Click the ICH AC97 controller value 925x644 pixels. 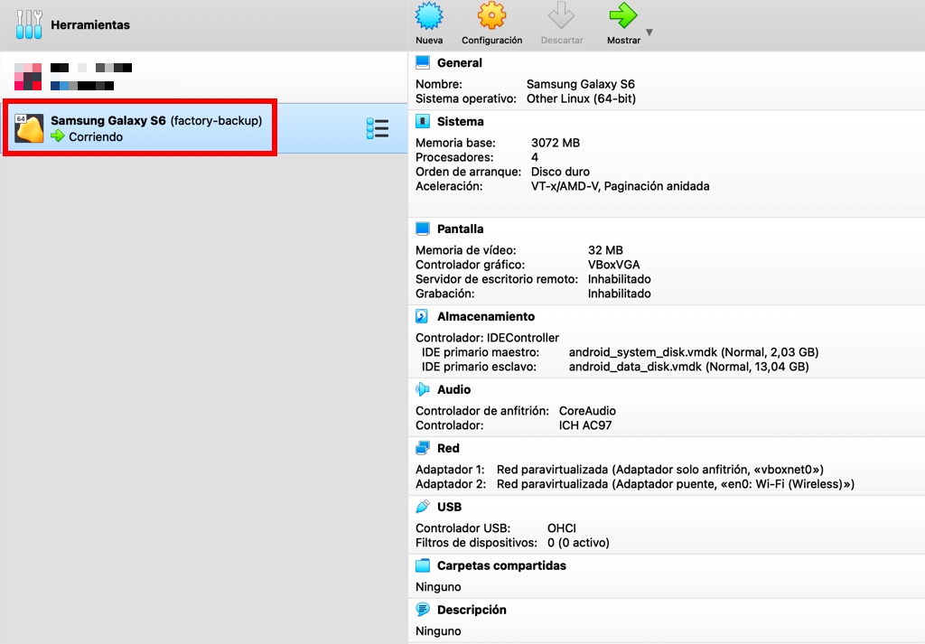[585, 425]
